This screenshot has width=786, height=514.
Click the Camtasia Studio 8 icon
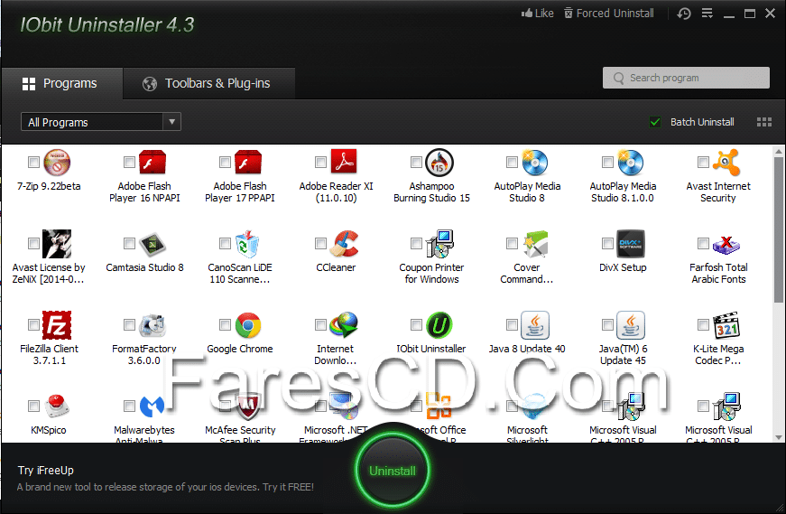pos(153,244)
